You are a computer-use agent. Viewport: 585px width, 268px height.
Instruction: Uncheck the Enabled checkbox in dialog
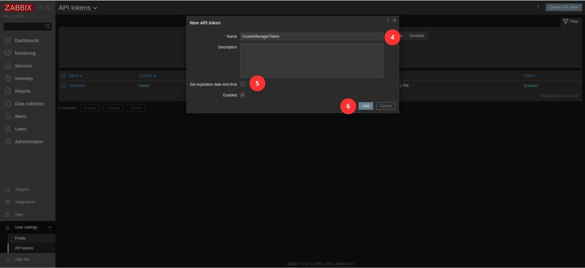pyautogui.click(x=243, y=95)
